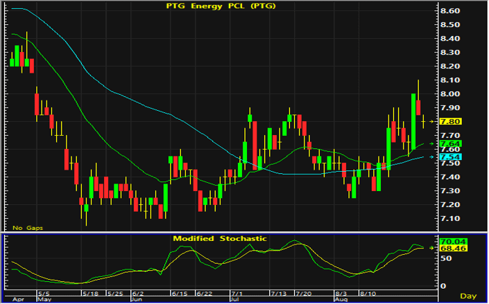489x304 pixels.
Task: Click the 7.90 price axis label
Action: (449, 108)
